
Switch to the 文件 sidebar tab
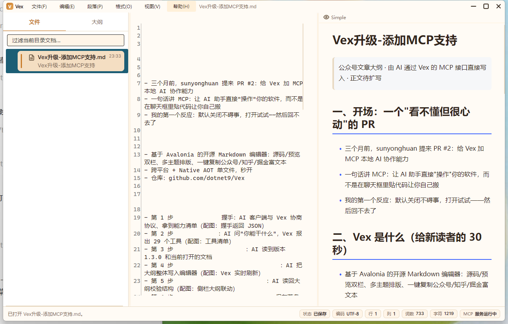[x=34, y=22]
